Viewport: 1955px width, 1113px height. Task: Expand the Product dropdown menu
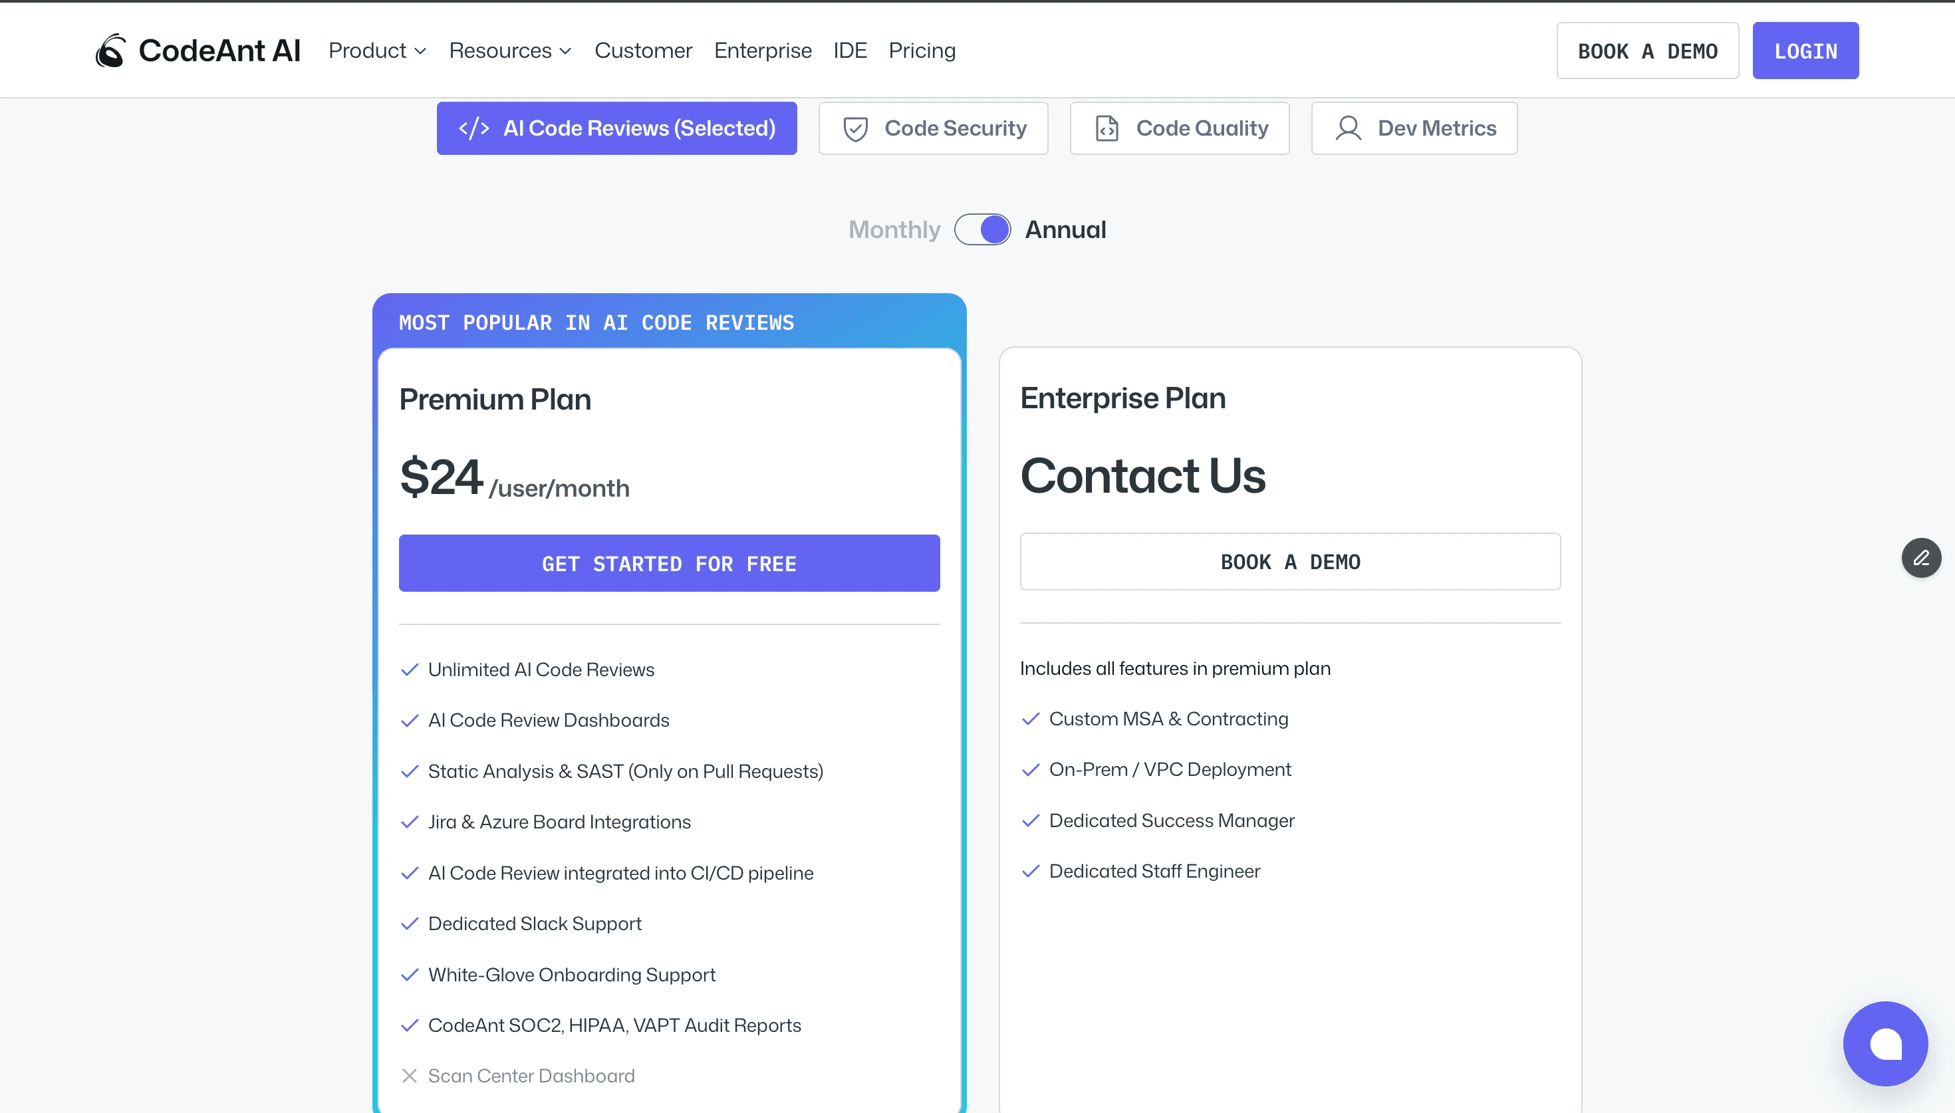pyautogui.click(x=377, y=51)
